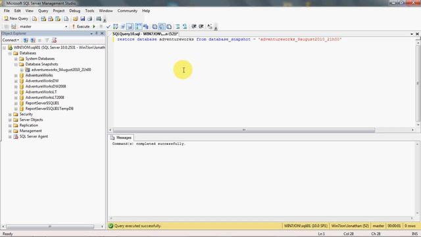The height and width of the screenshot is (237, 421).
Task: Click the 'Query executed successfully.' status text
Action: click(x=137, y=226)
